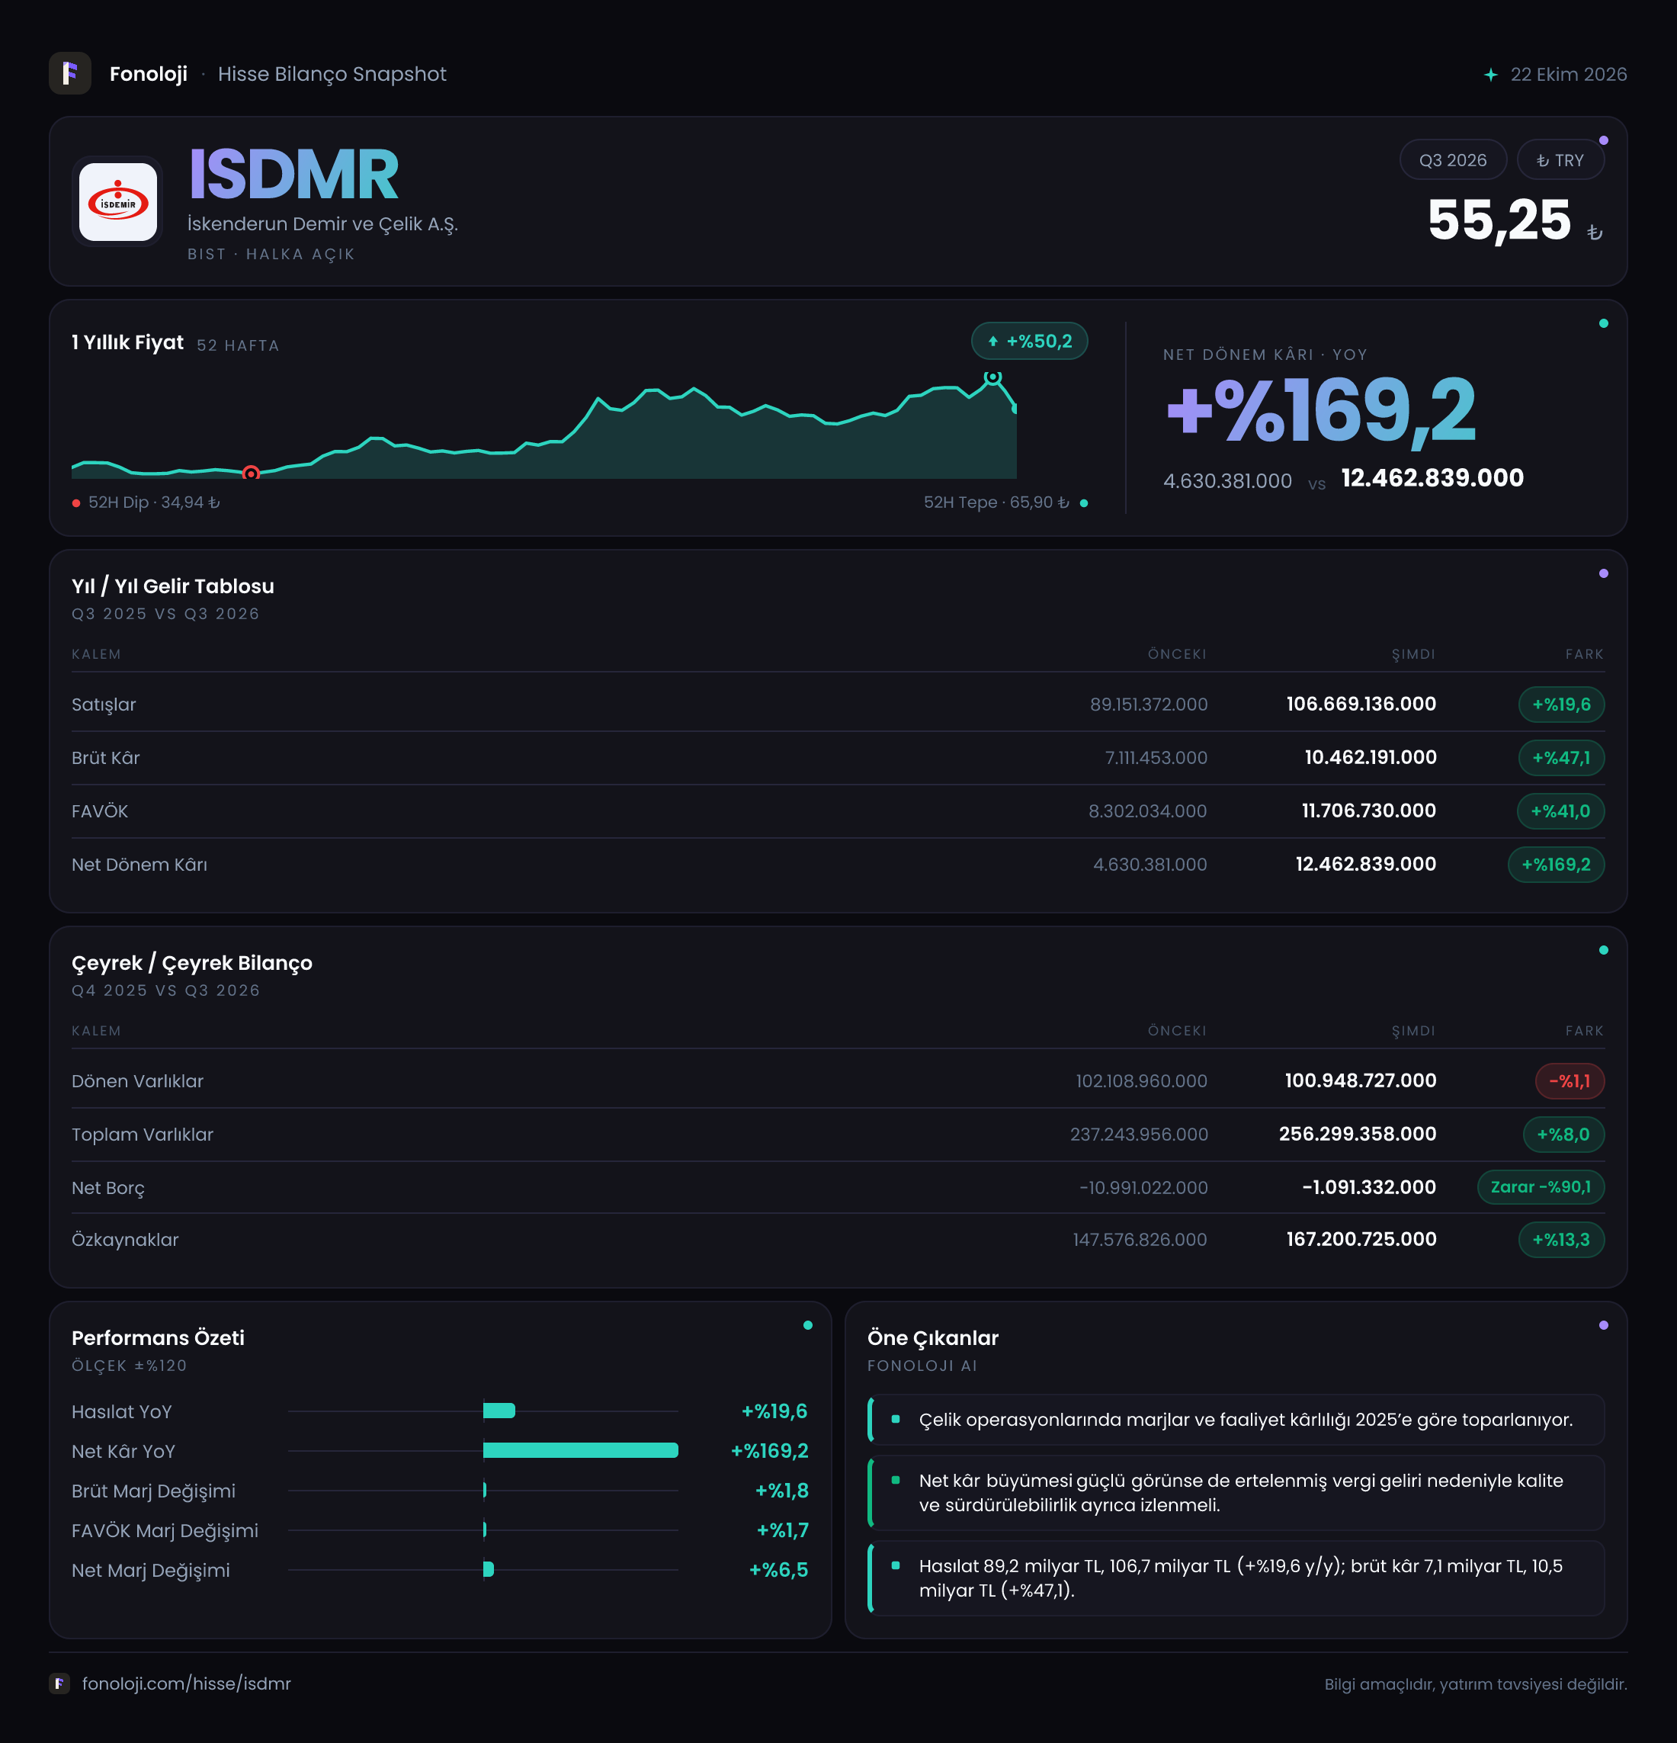1677x1743 pixels.
Task: Click the Fonoloji brand name
Action: [149, 74]
